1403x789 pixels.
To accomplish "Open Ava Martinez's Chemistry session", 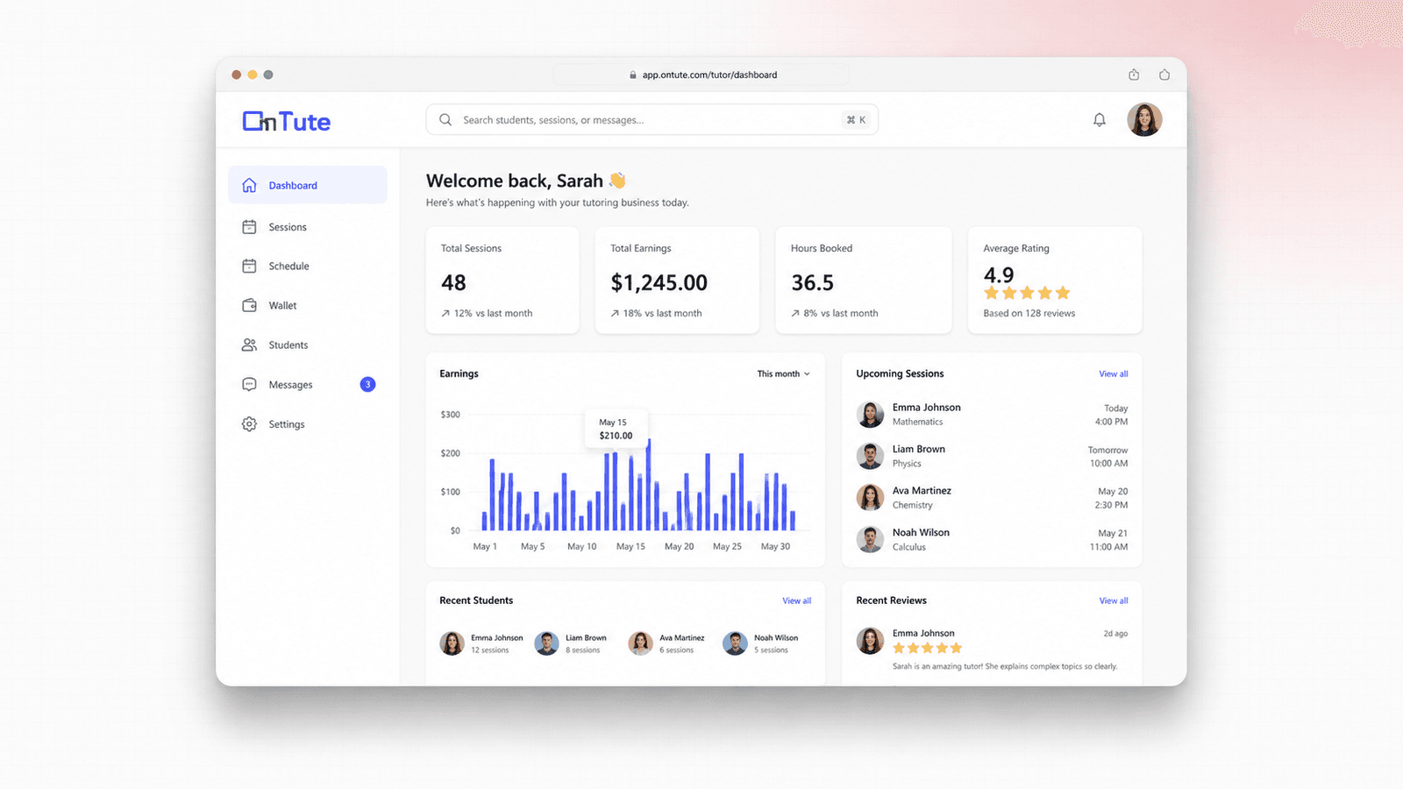I will point(992,498).
